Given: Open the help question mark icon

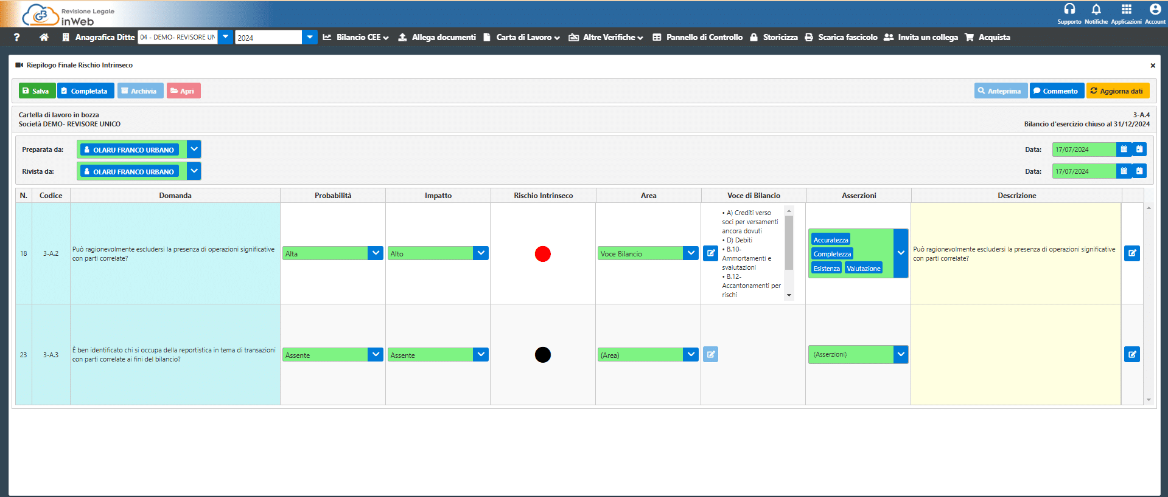Looking at the screenshot, I should pos(16,37).
